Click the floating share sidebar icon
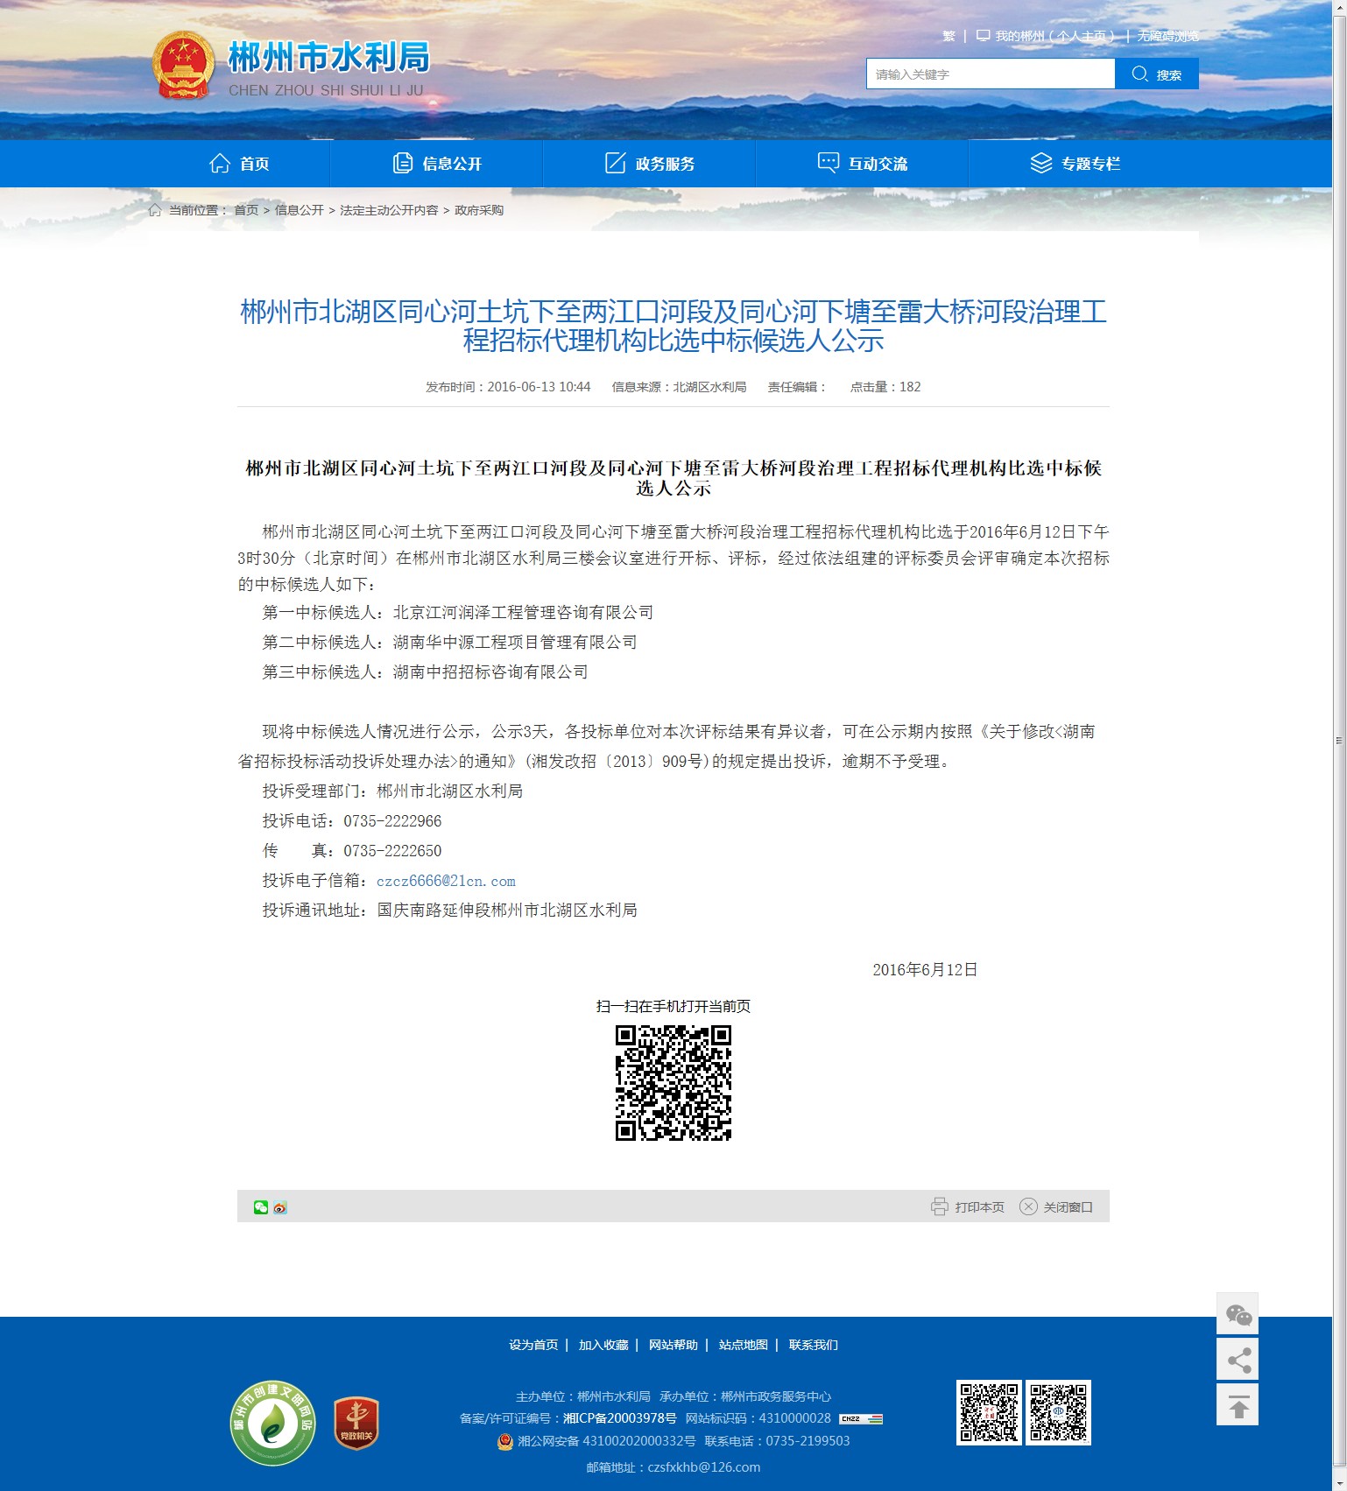Viewport: 1347px width, 1491px height. pos(1238,1360)
